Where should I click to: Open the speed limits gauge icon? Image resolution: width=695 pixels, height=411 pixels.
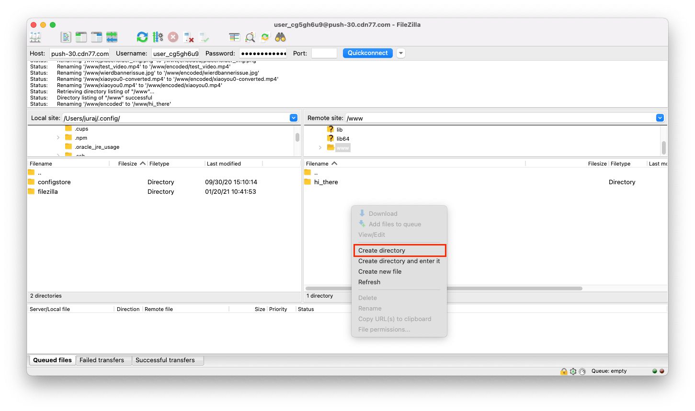coord(582,371)
